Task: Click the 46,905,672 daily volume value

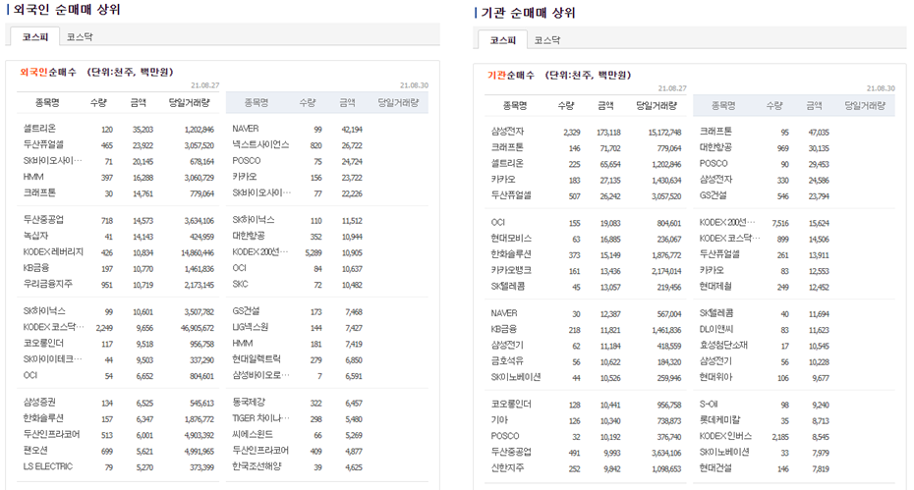Action: tap(197, 328)
